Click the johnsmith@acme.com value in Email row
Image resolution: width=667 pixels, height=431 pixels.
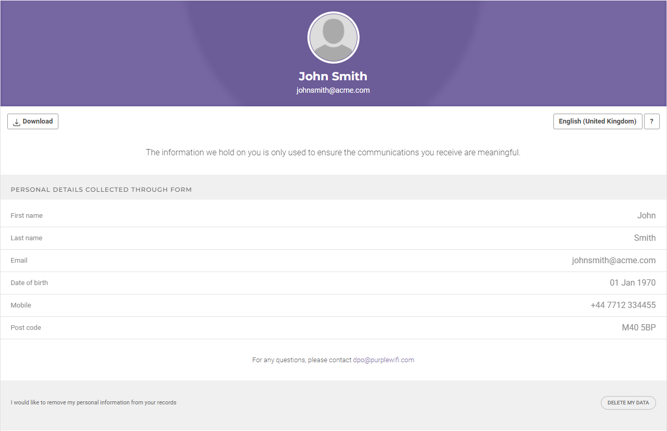pyautogui.click(x=613, y=261)
